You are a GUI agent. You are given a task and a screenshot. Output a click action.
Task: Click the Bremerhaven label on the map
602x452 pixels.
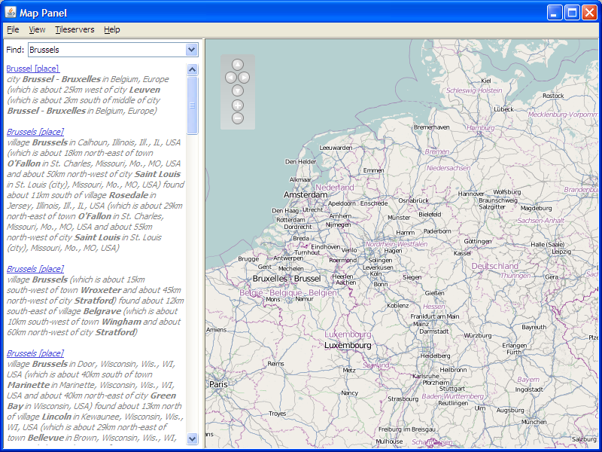click(431, 127)
